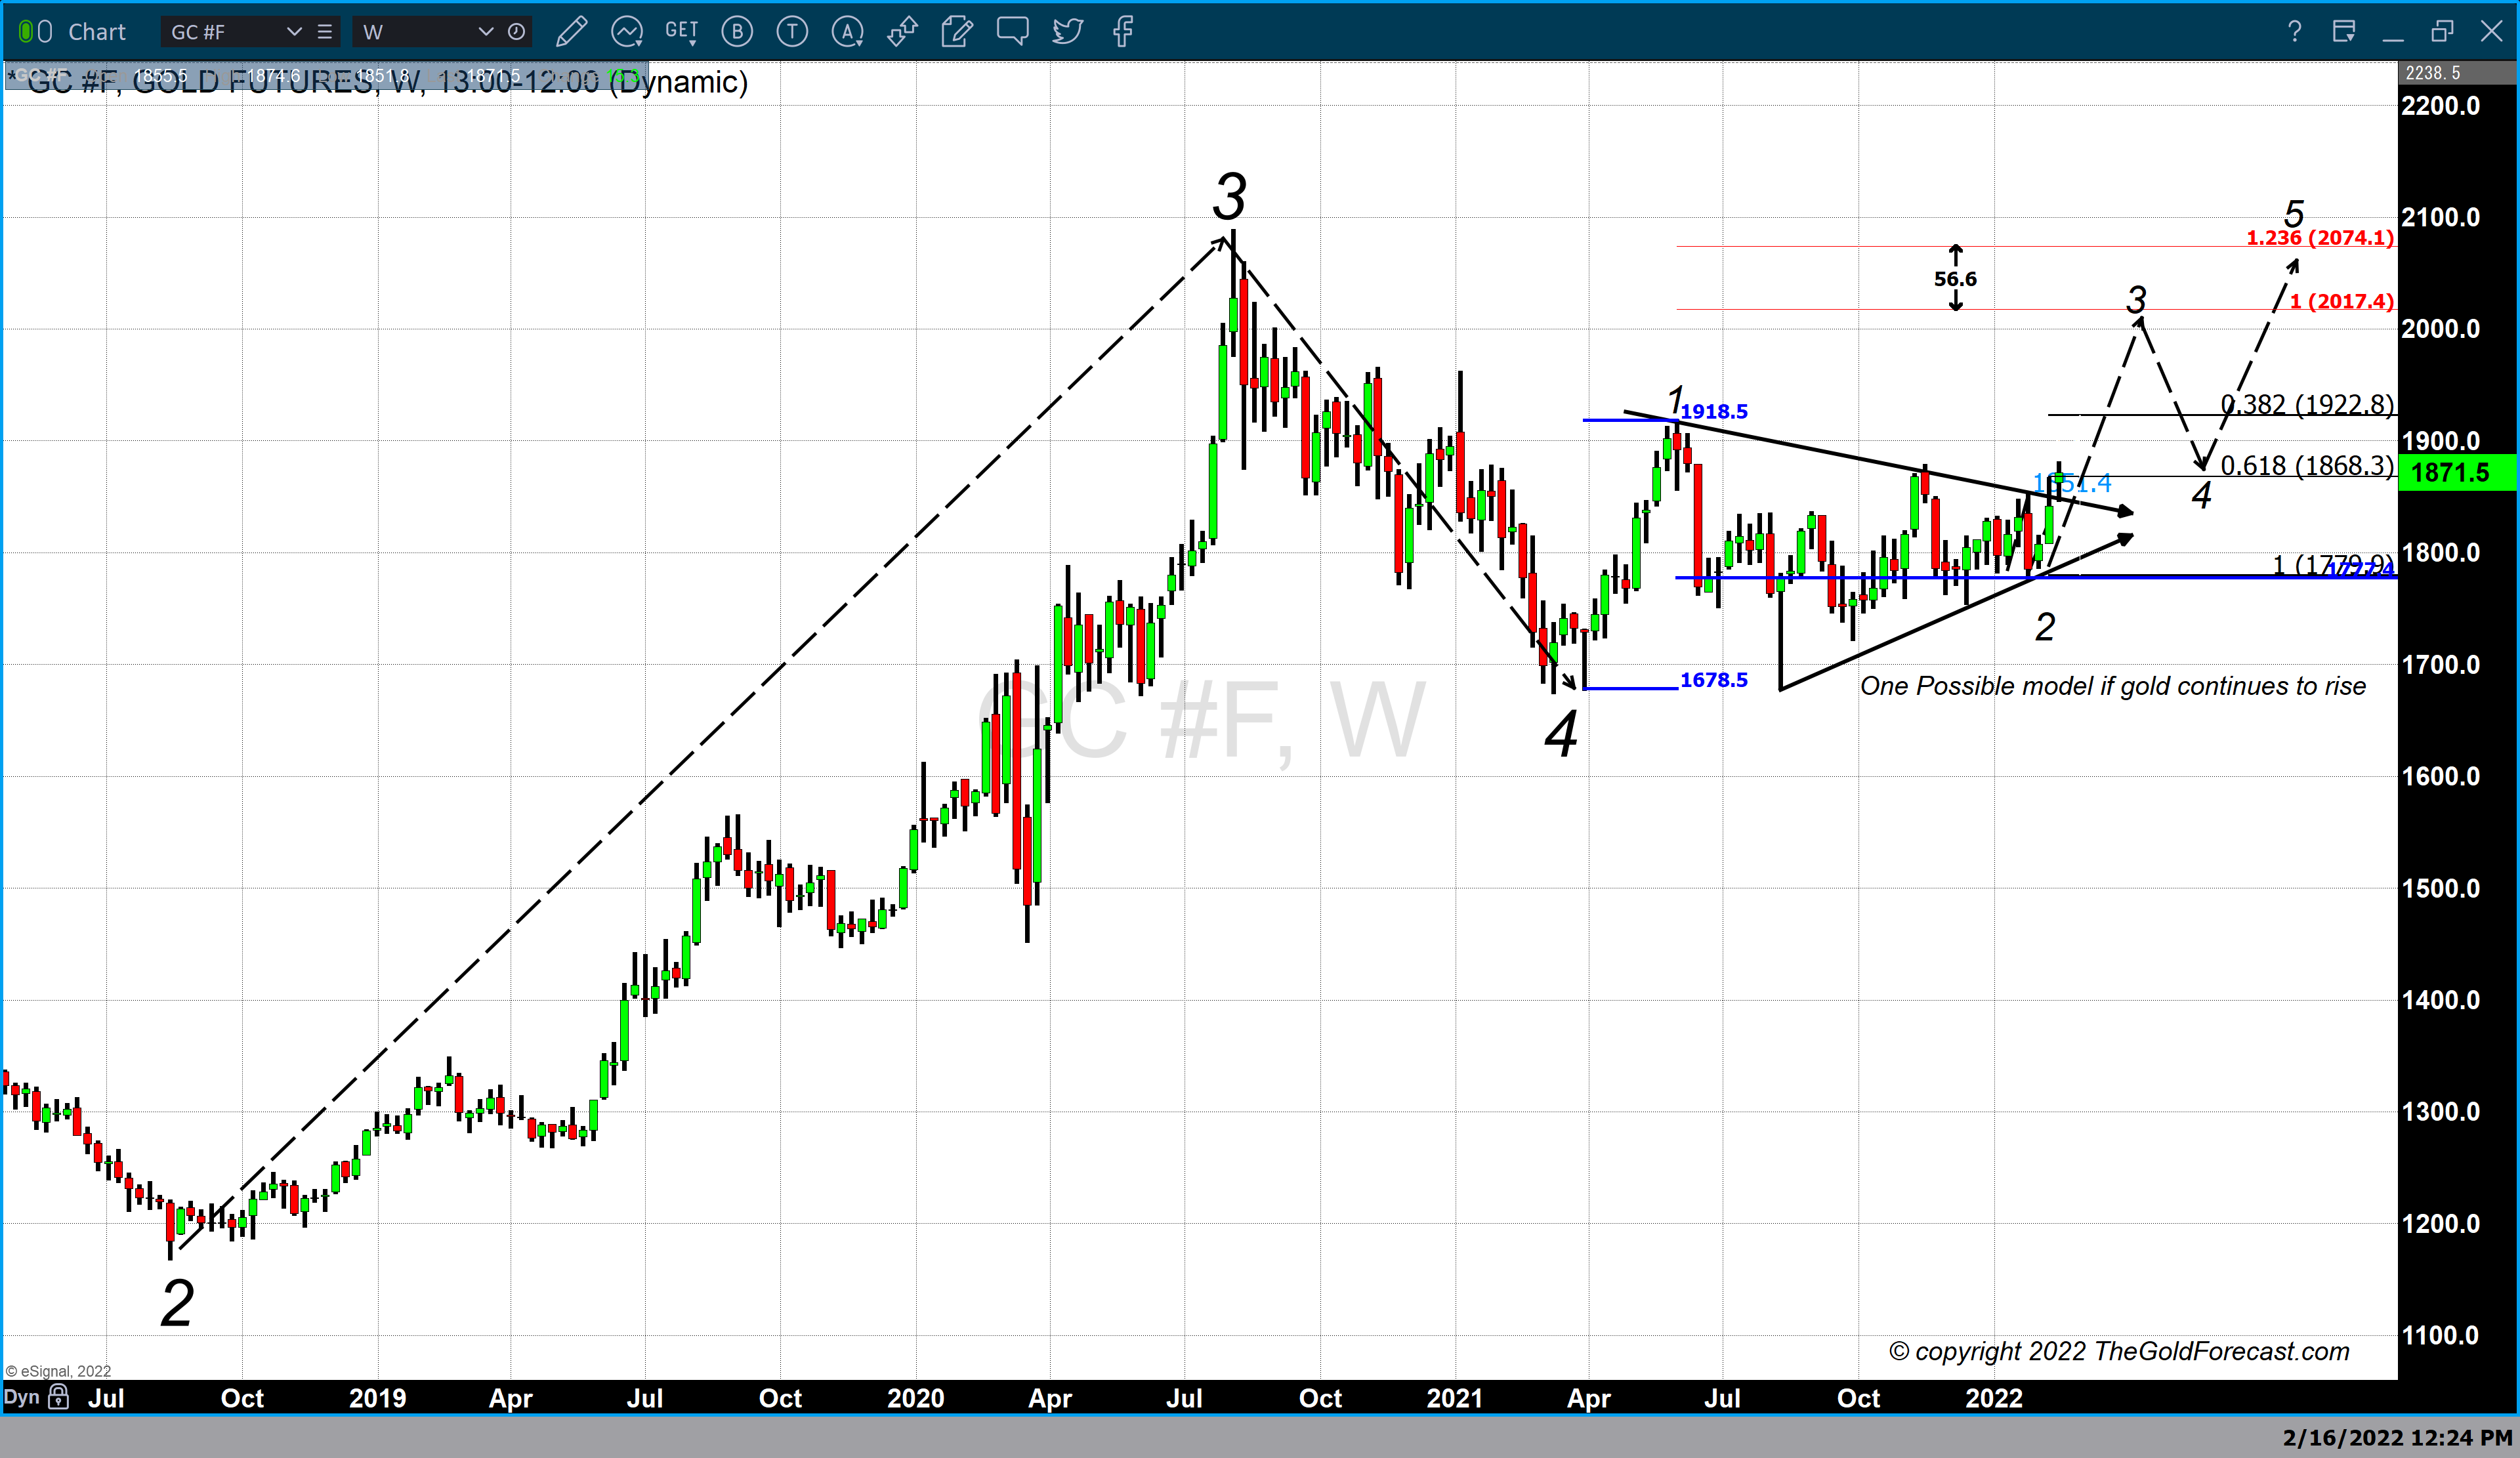Click the circled T toolbar icon
The height and width of the screenshot is (1458, 2520).
pyautogui.click(x=792, y=32)
